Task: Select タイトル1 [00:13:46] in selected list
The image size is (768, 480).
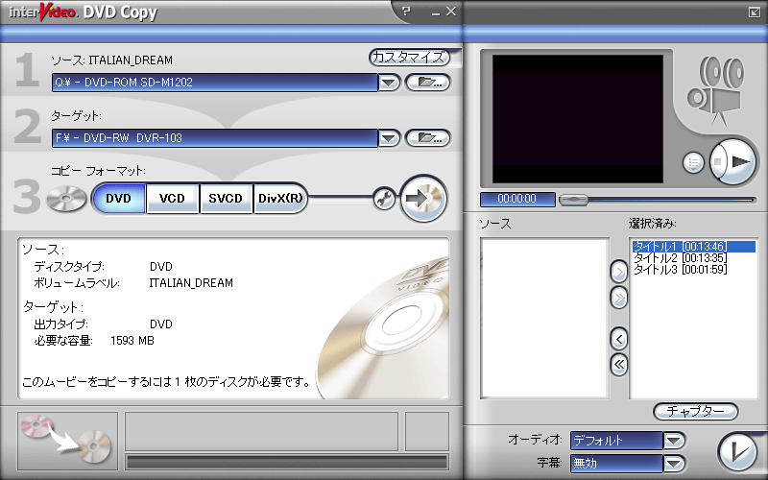Action: (692, 247)
